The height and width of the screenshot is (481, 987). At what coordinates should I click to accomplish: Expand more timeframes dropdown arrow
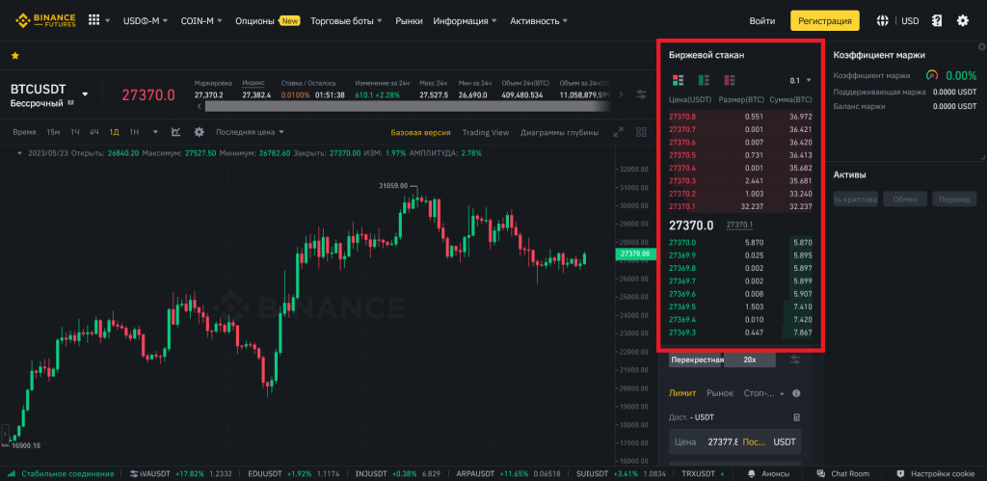pyautogui.click(x=155, y=132)
